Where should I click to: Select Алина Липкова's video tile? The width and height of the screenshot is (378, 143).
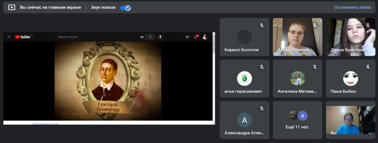click(x=298, y=37)
